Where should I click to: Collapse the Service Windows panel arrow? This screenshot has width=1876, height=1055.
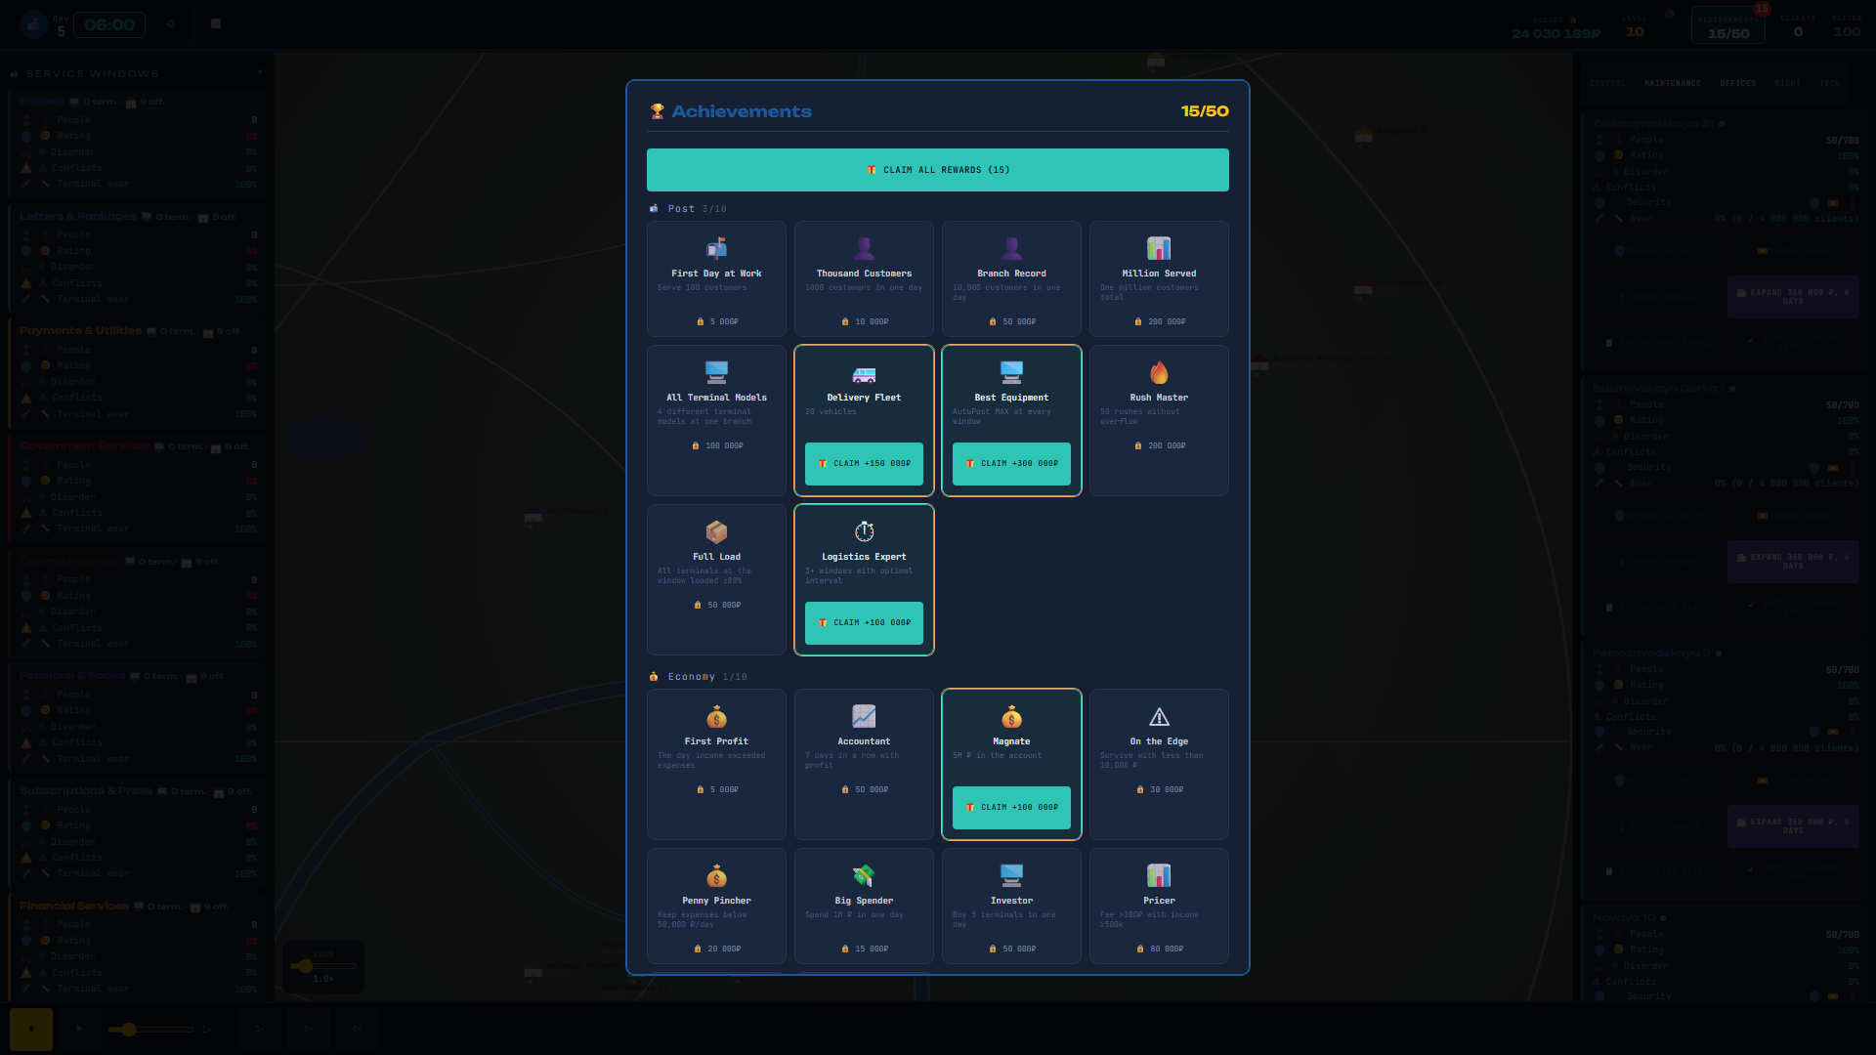pyautogui.click(x=260, y=72)
